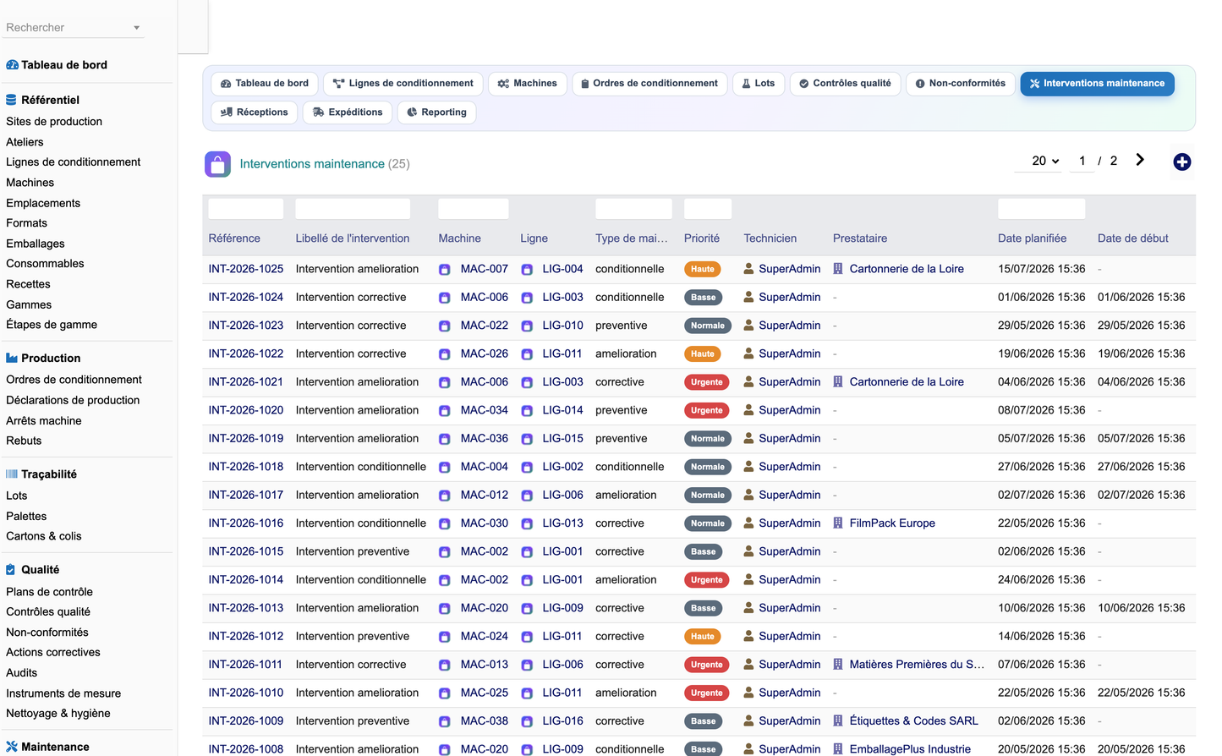The width and height of the screenshot is (1222, 756).
Task: Open line link LIG-010
Action: pyautogui.click(x=563, y=326)
